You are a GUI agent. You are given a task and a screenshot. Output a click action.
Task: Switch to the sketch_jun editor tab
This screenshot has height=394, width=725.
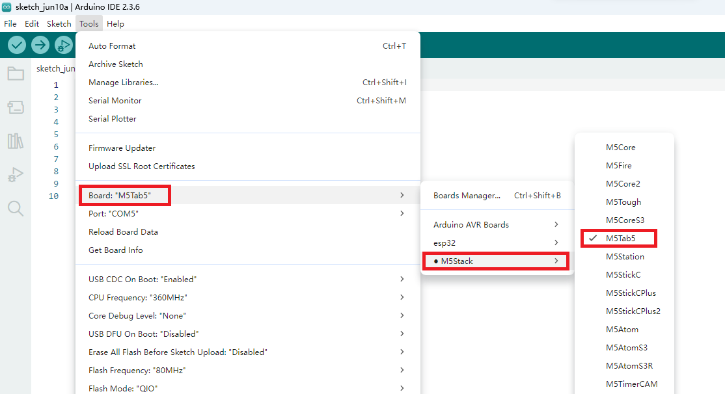click(55, 68)
